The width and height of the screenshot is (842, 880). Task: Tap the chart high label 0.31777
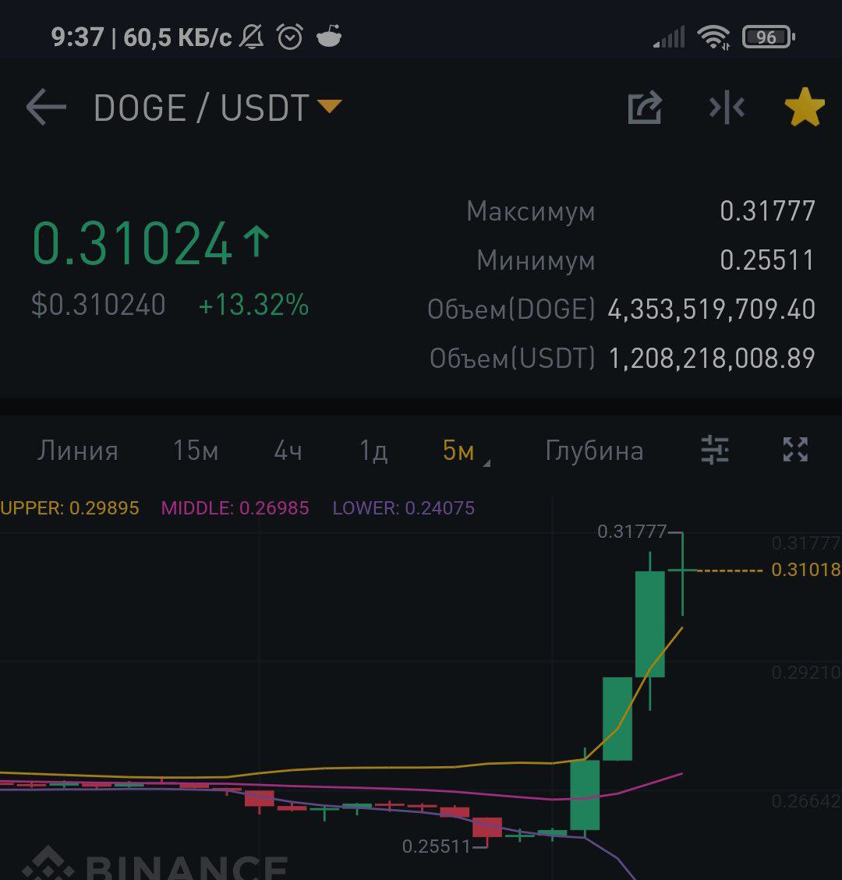tap(631, 531)
